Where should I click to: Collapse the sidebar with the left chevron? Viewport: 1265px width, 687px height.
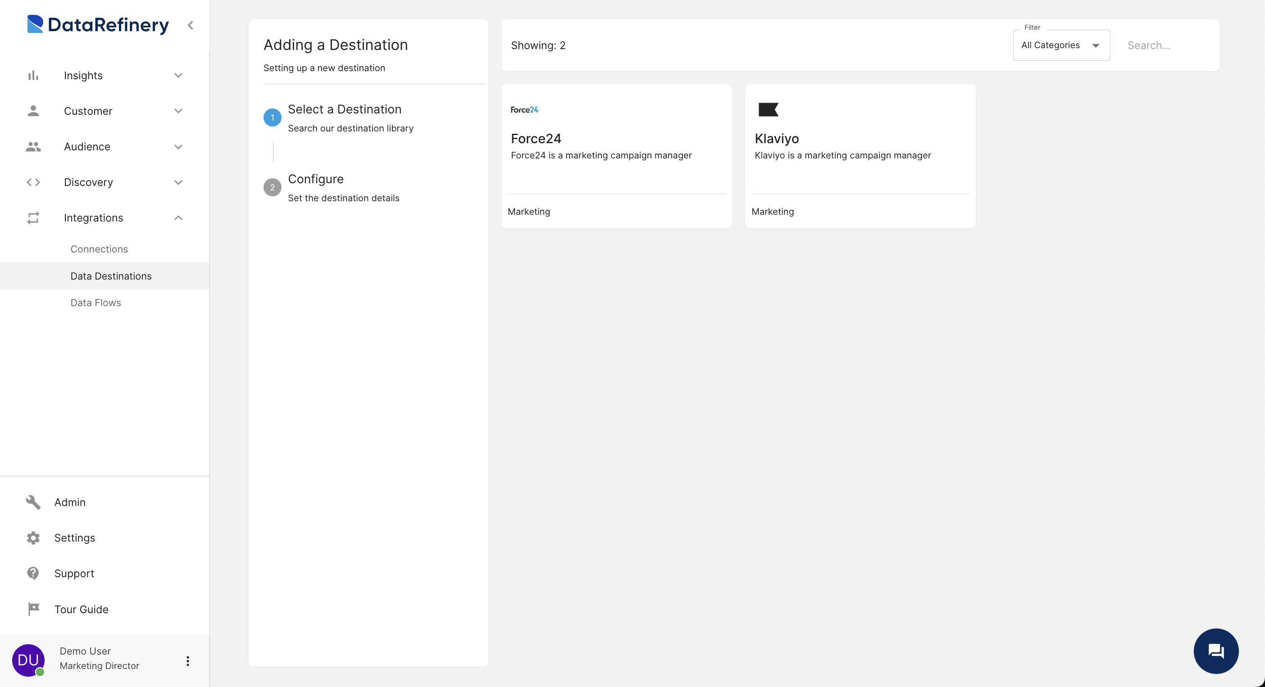click(191, 25)
